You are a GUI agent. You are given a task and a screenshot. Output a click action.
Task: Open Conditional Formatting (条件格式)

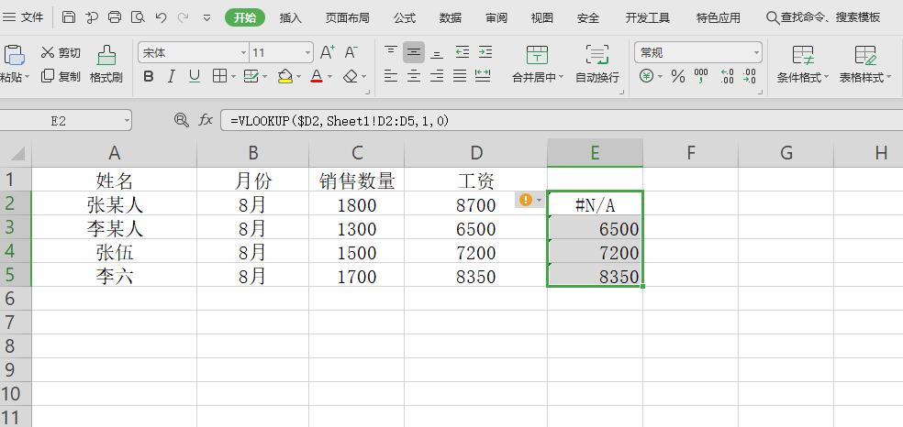pyautogui.click(x=803, y=64)
